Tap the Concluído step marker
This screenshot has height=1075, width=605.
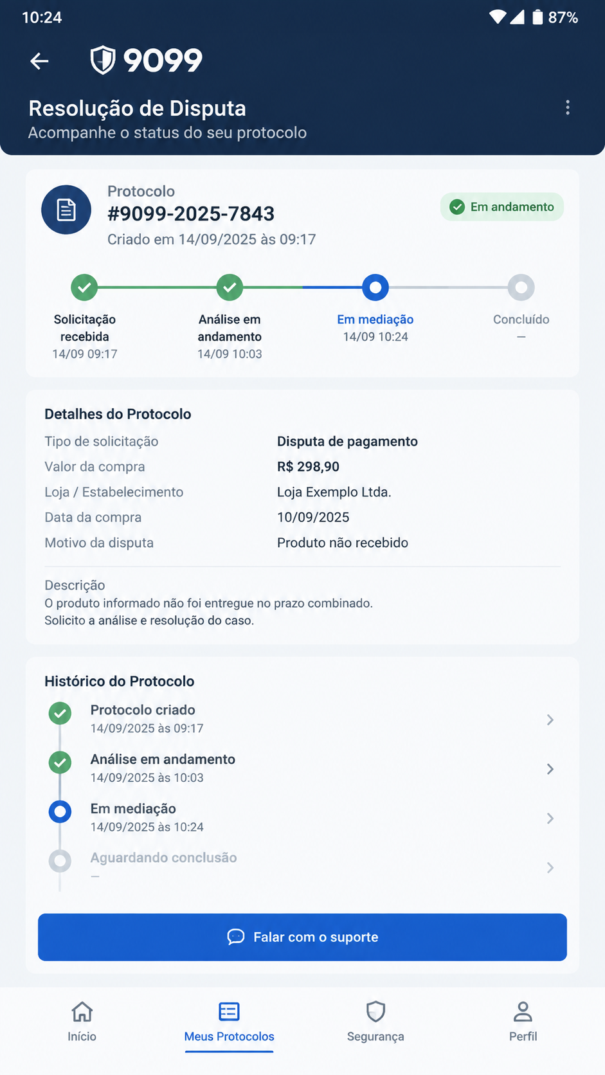[521, 287]
